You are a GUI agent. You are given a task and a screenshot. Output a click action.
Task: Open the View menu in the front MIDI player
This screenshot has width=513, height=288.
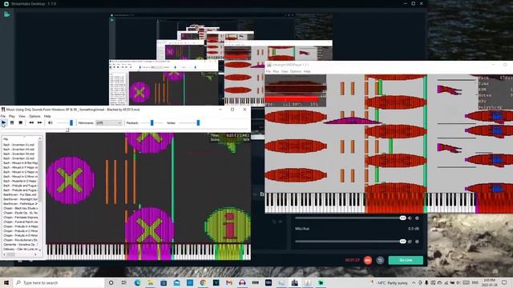point(22,116)
